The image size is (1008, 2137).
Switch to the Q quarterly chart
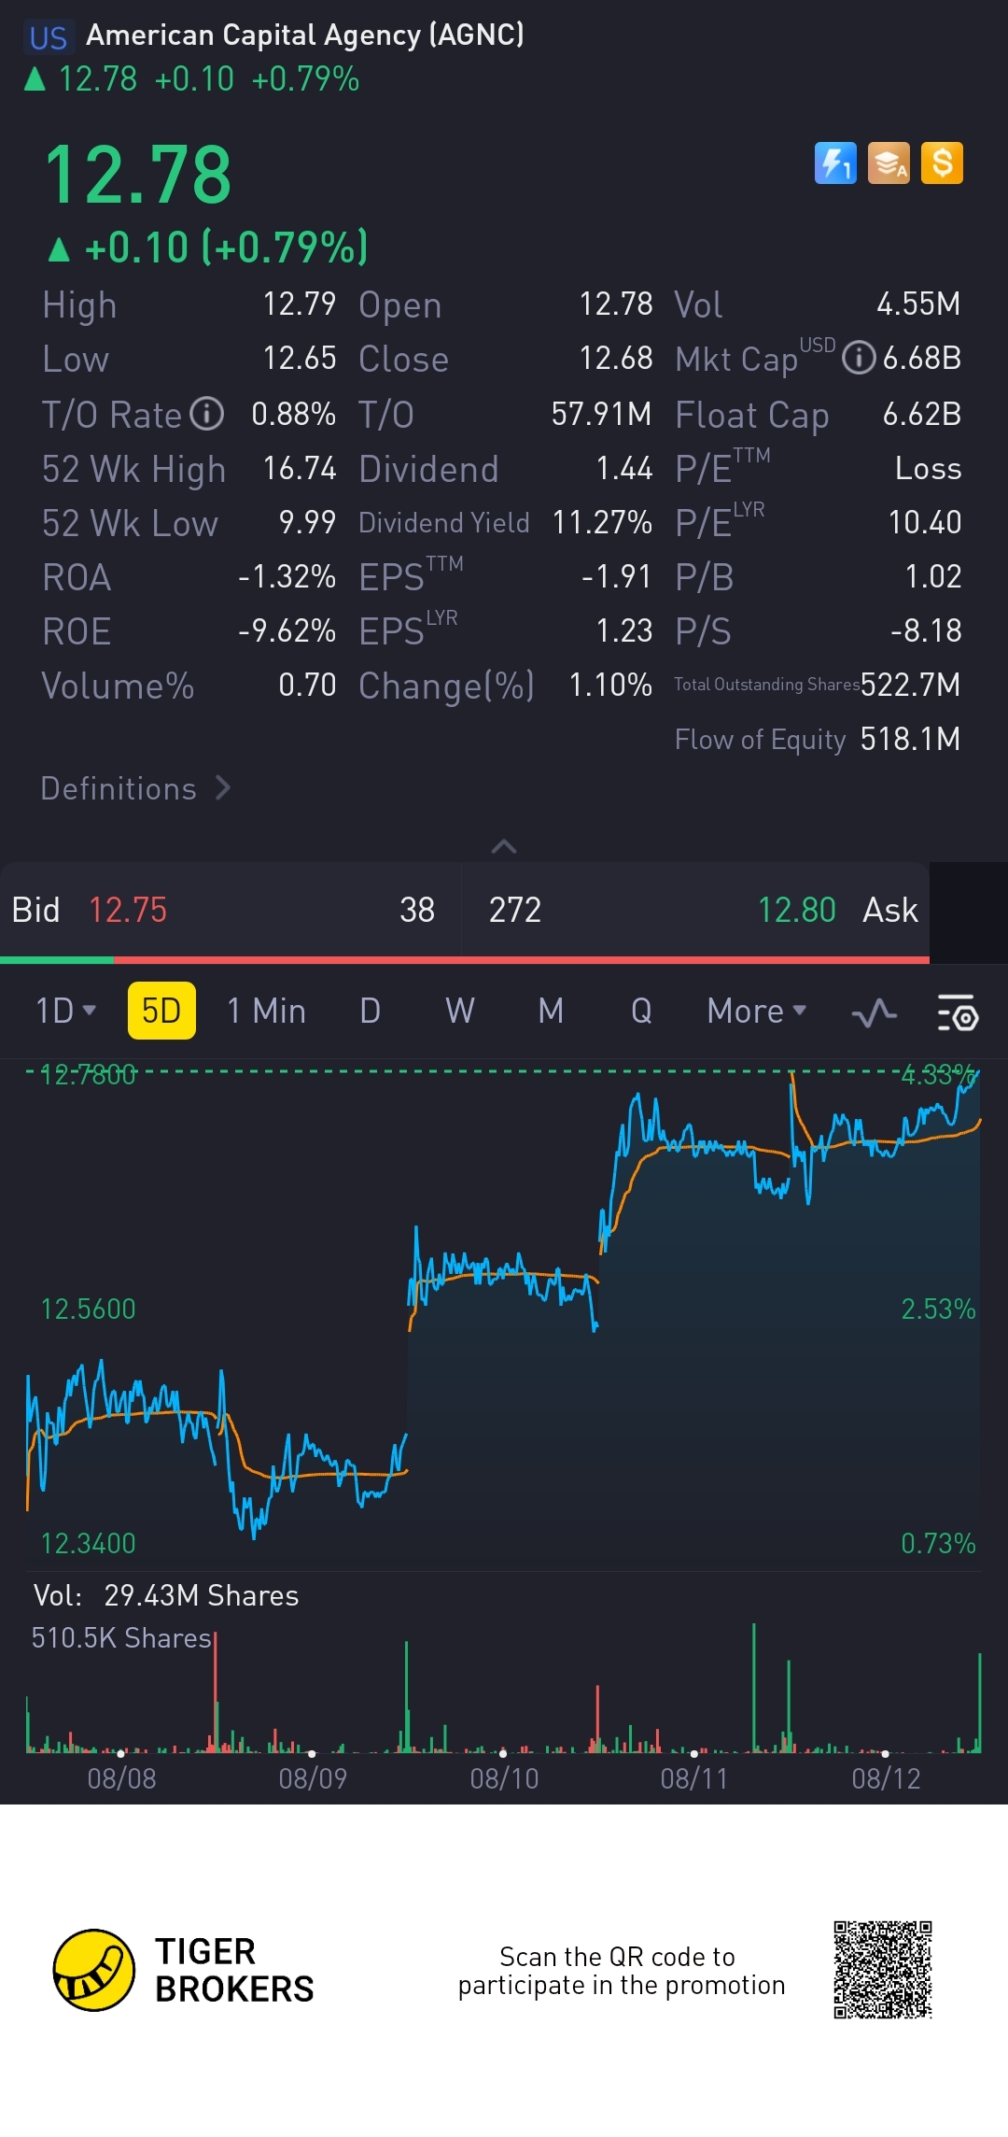click(x=641, y=1011)
